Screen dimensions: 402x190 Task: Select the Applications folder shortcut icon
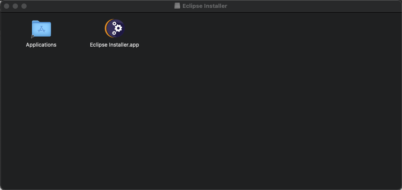pyautogui.click(x=41, y=29)
